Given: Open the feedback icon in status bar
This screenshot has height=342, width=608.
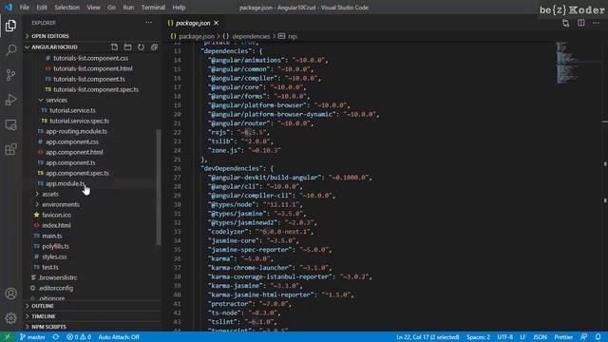Looking at the screenshot, I should (x=584, y=337).
